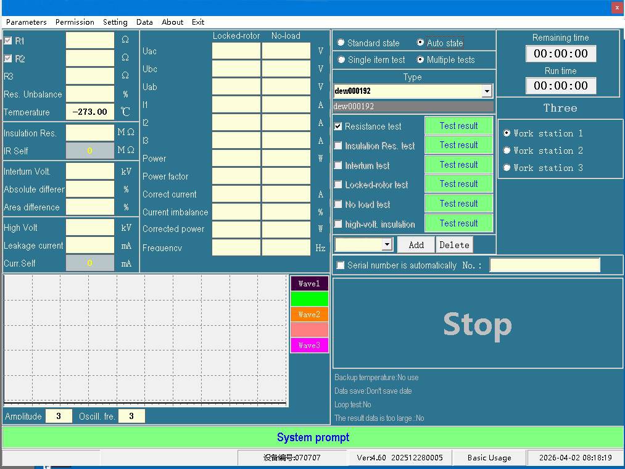
Task: Click the Wave1 color swatch
Action: coord(309,284)
